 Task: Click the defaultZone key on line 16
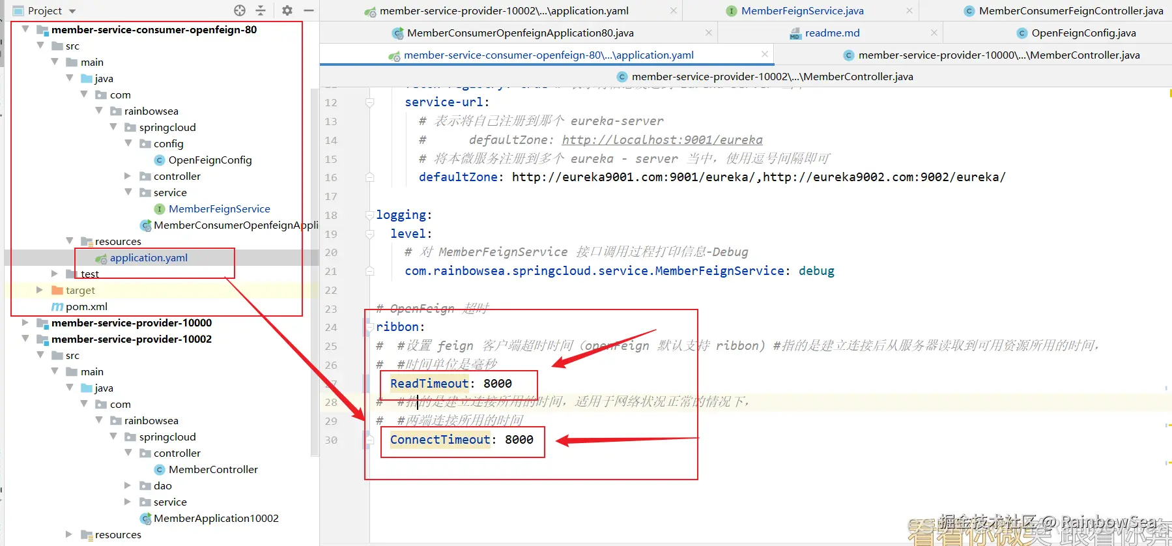click(x=458, y=177)
